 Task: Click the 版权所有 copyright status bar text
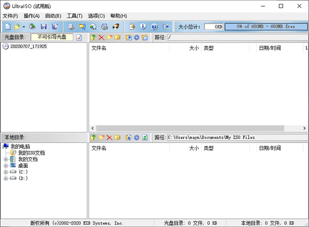click(x=76, y=223)
